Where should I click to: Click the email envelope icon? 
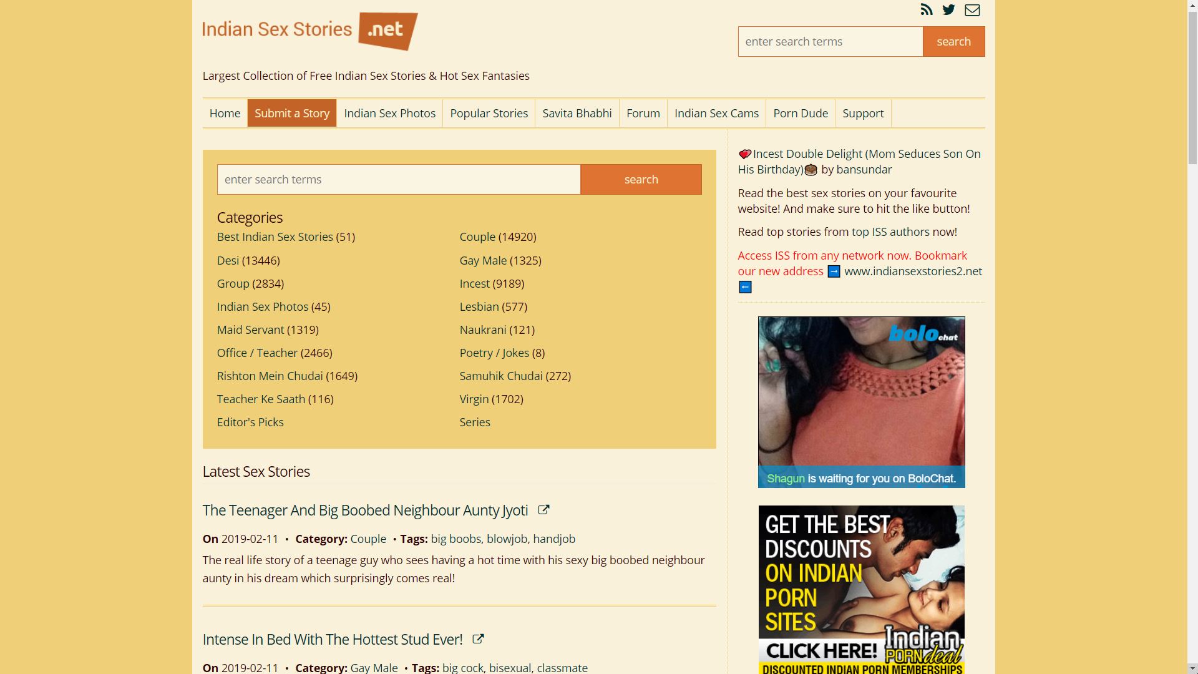click(972, 10)
